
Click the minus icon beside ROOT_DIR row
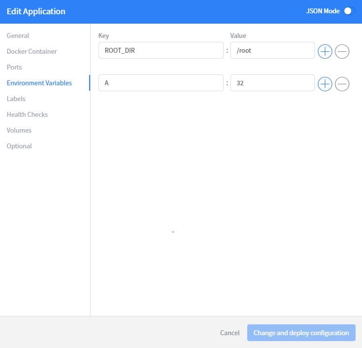click(342, 51)
